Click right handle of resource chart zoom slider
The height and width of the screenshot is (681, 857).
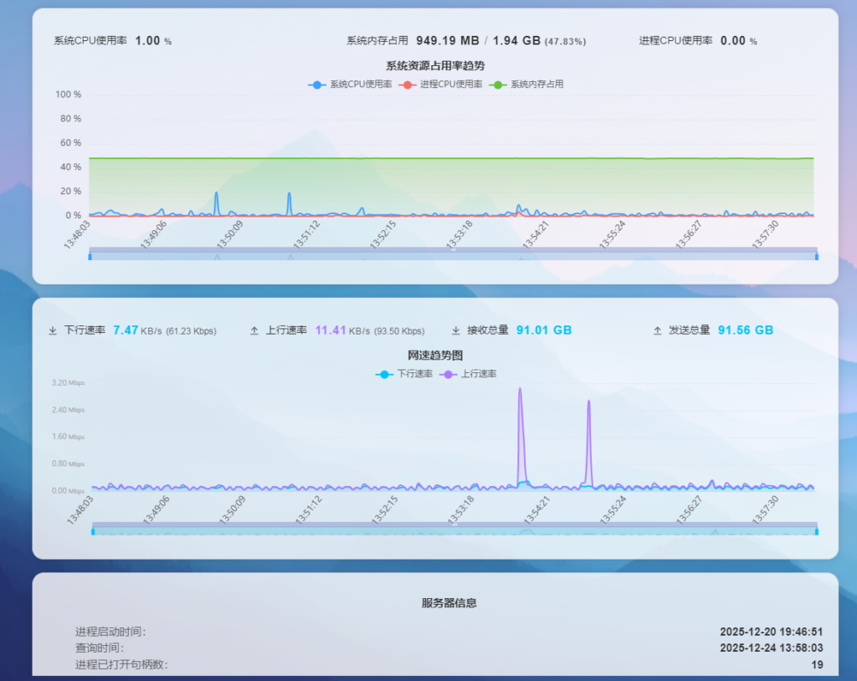(816, 255)
